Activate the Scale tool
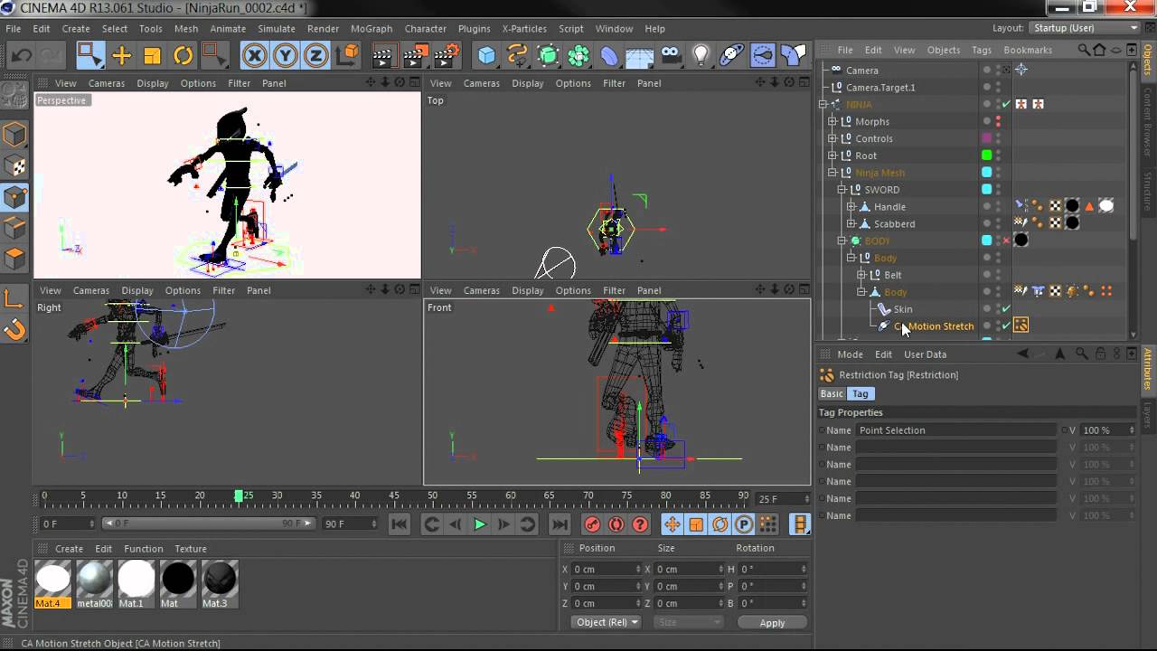The width and height of the screenshot is (1157, 651). [153, 56]
